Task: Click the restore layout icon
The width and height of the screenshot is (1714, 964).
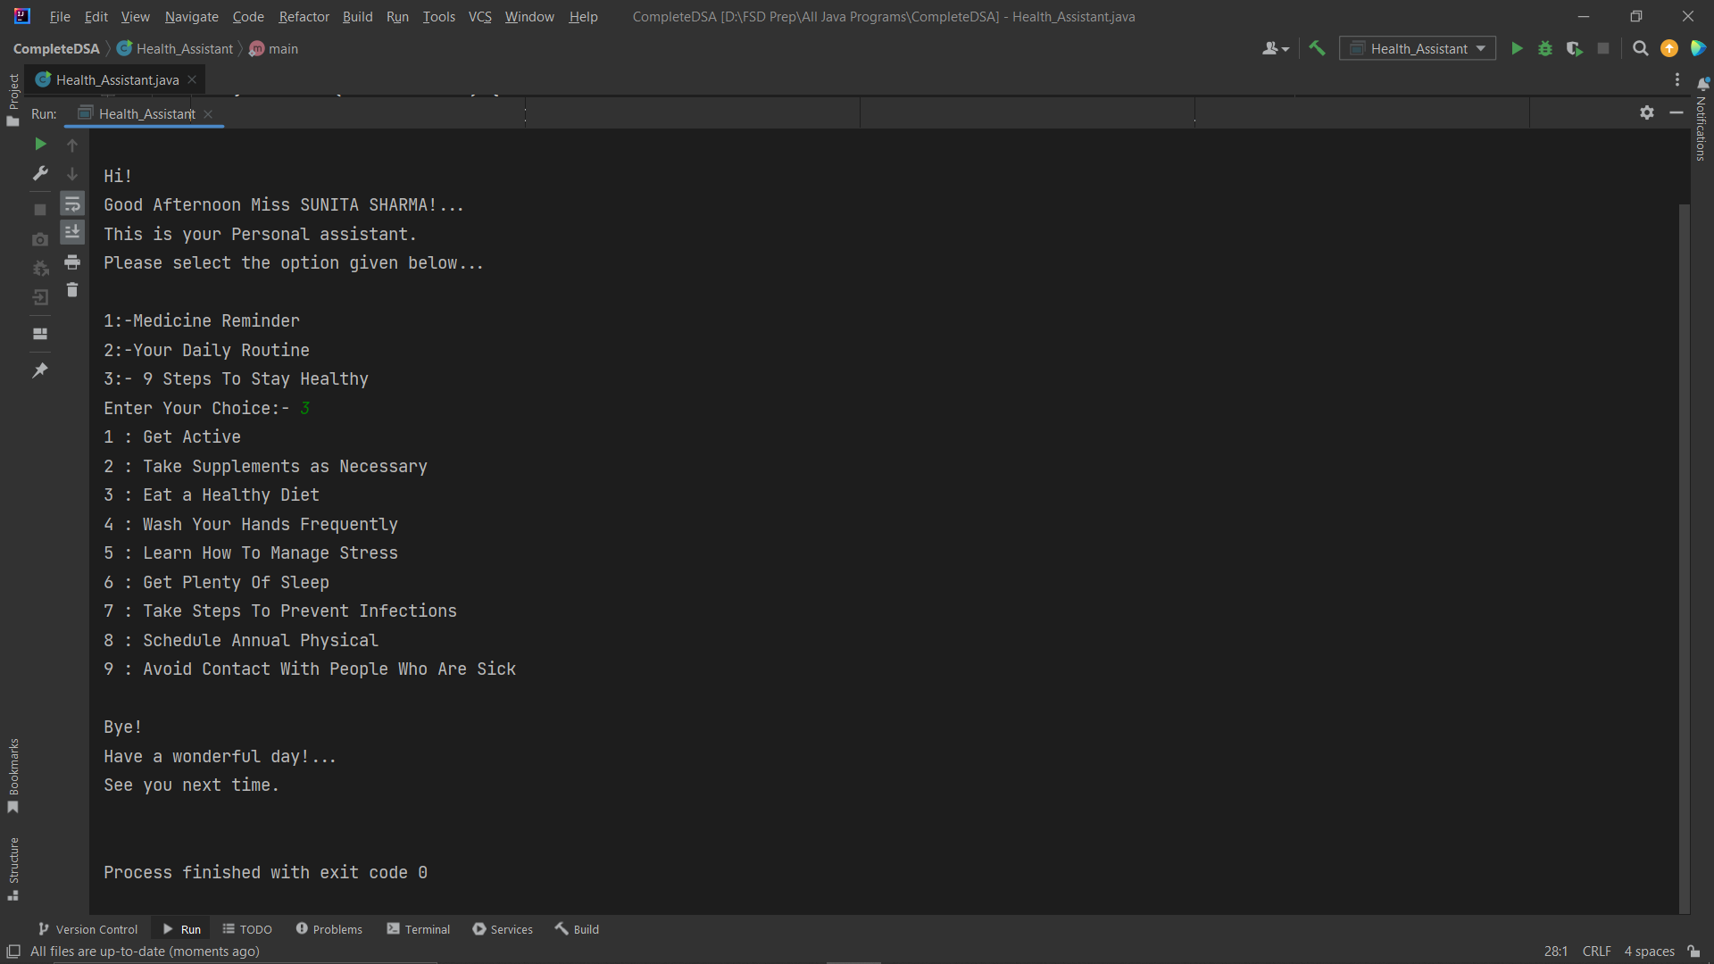Action: (x=40, y=334)
